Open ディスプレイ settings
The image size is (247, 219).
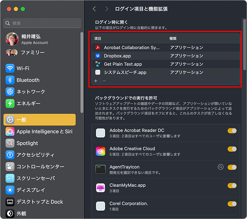(39, 190)
